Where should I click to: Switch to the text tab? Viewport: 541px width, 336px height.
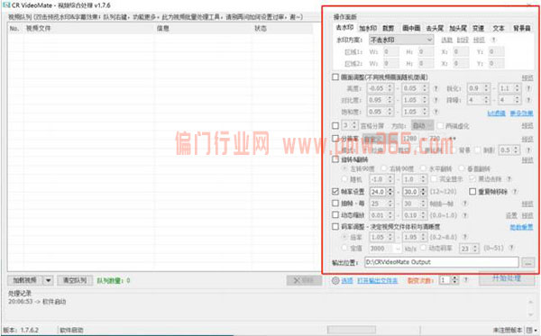coord(499,28)
